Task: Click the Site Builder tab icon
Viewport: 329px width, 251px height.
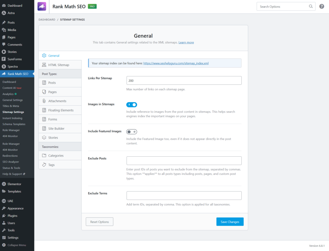Action: tap(44, 128)
